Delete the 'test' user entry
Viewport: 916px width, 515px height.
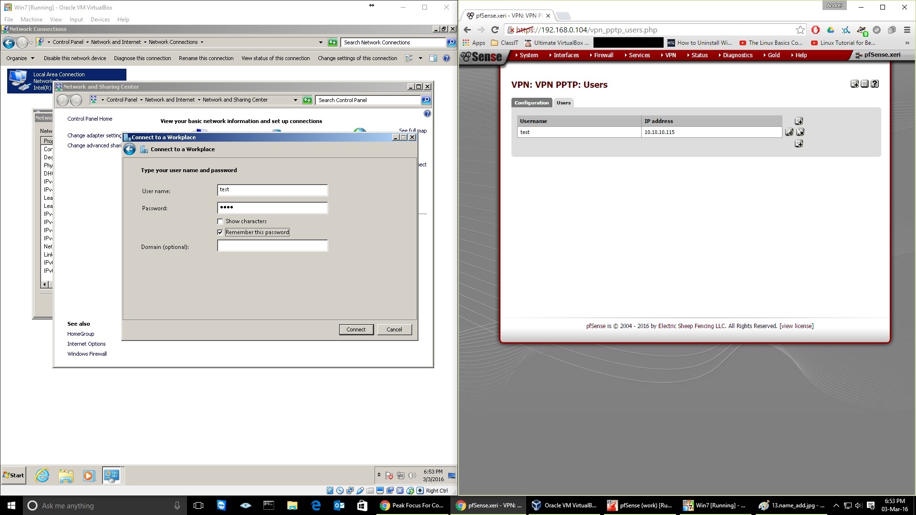click(801, 132)
